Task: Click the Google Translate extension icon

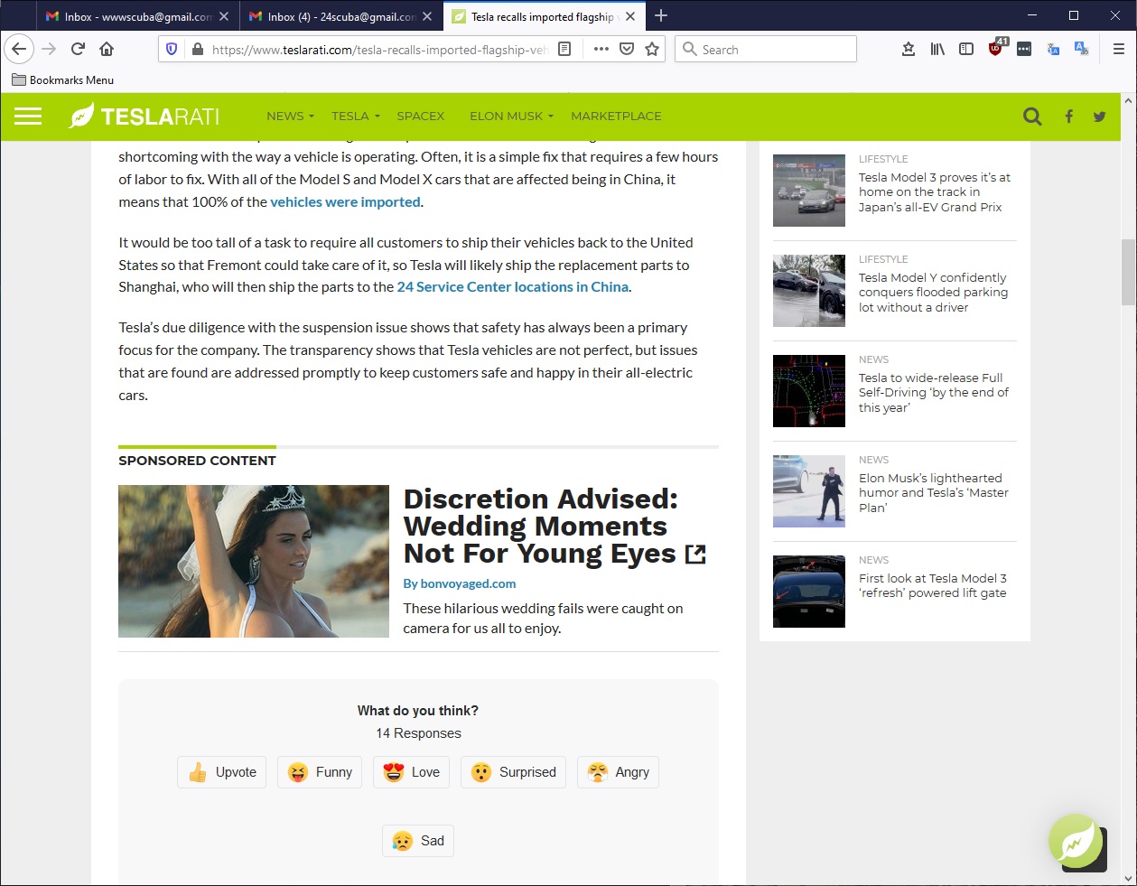Action: [1081, 49]
